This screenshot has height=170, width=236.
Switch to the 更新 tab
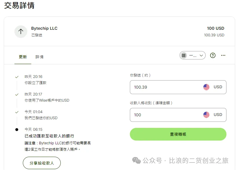coord(23,57)
